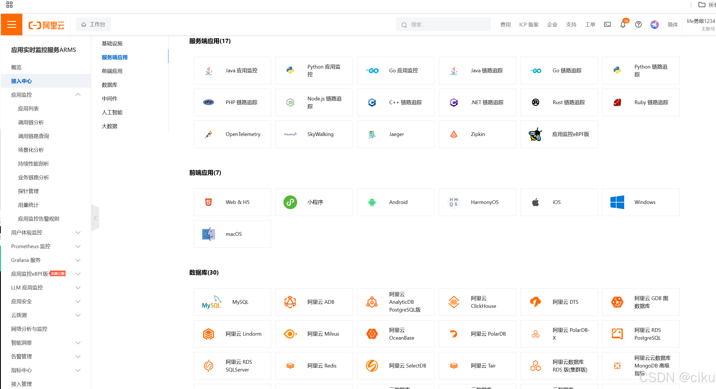Open the Cloud Shell terminal icon
Screen dimensions: 716x389
pos(607,25)
